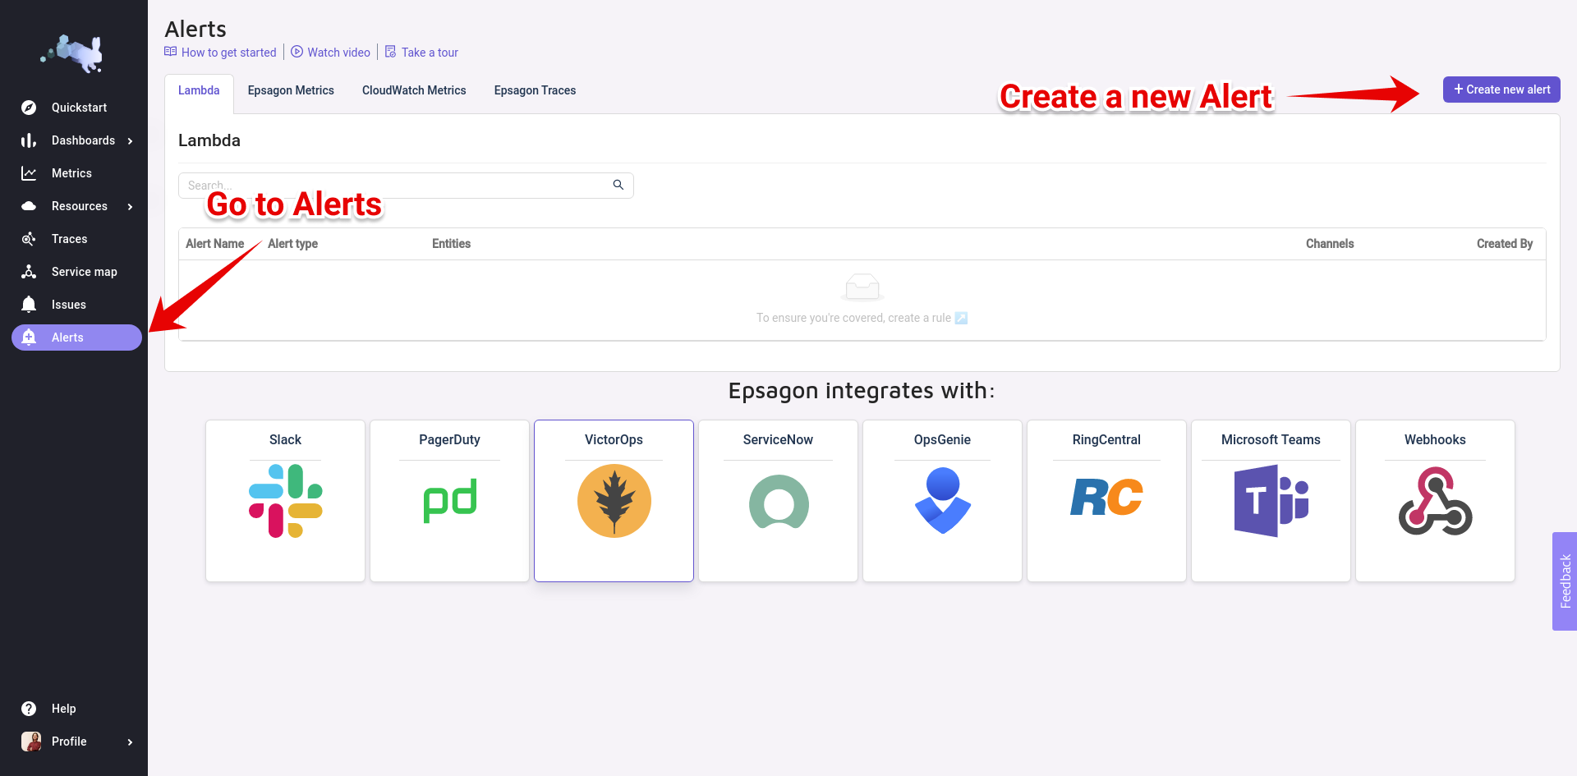Click the search magnifier icon
Viewport: 1577px width, 776px height.
[618, 185]
